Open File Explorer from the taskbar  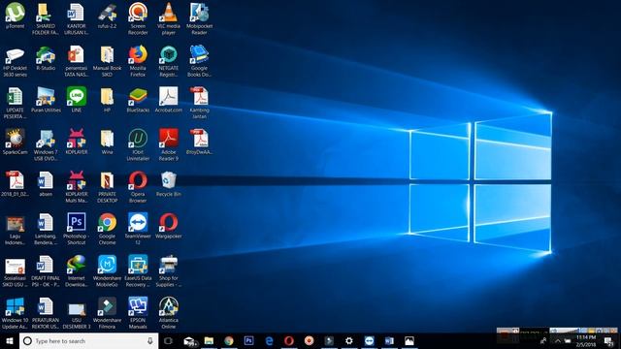209,340
